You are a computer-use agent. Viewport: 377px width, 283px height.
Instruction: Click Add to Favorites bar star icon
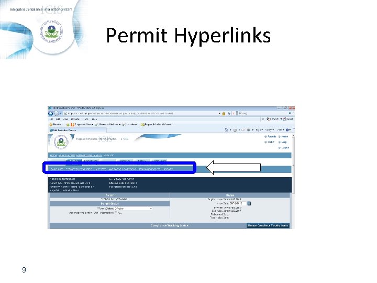point(68,125)
